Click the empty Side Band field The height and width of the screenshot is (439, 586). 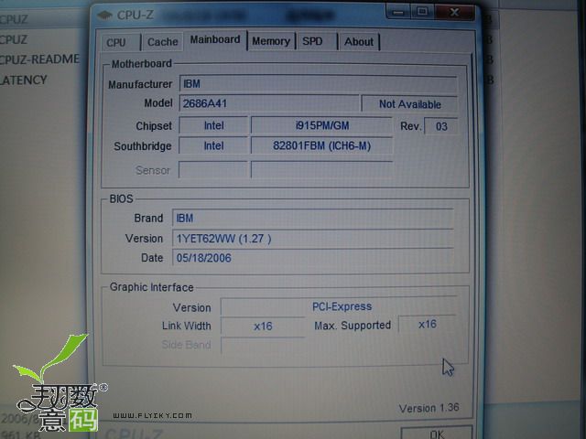click(263, 345)
